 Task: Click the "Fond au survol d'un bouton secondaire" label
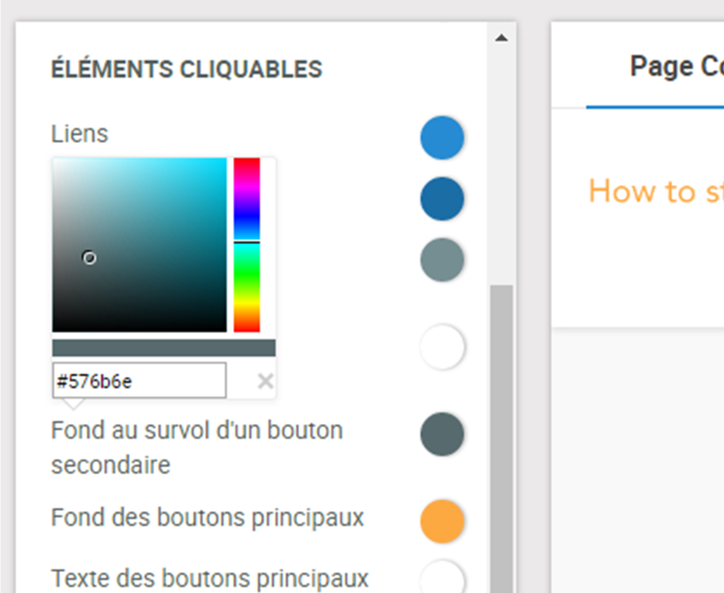point(196,447)
